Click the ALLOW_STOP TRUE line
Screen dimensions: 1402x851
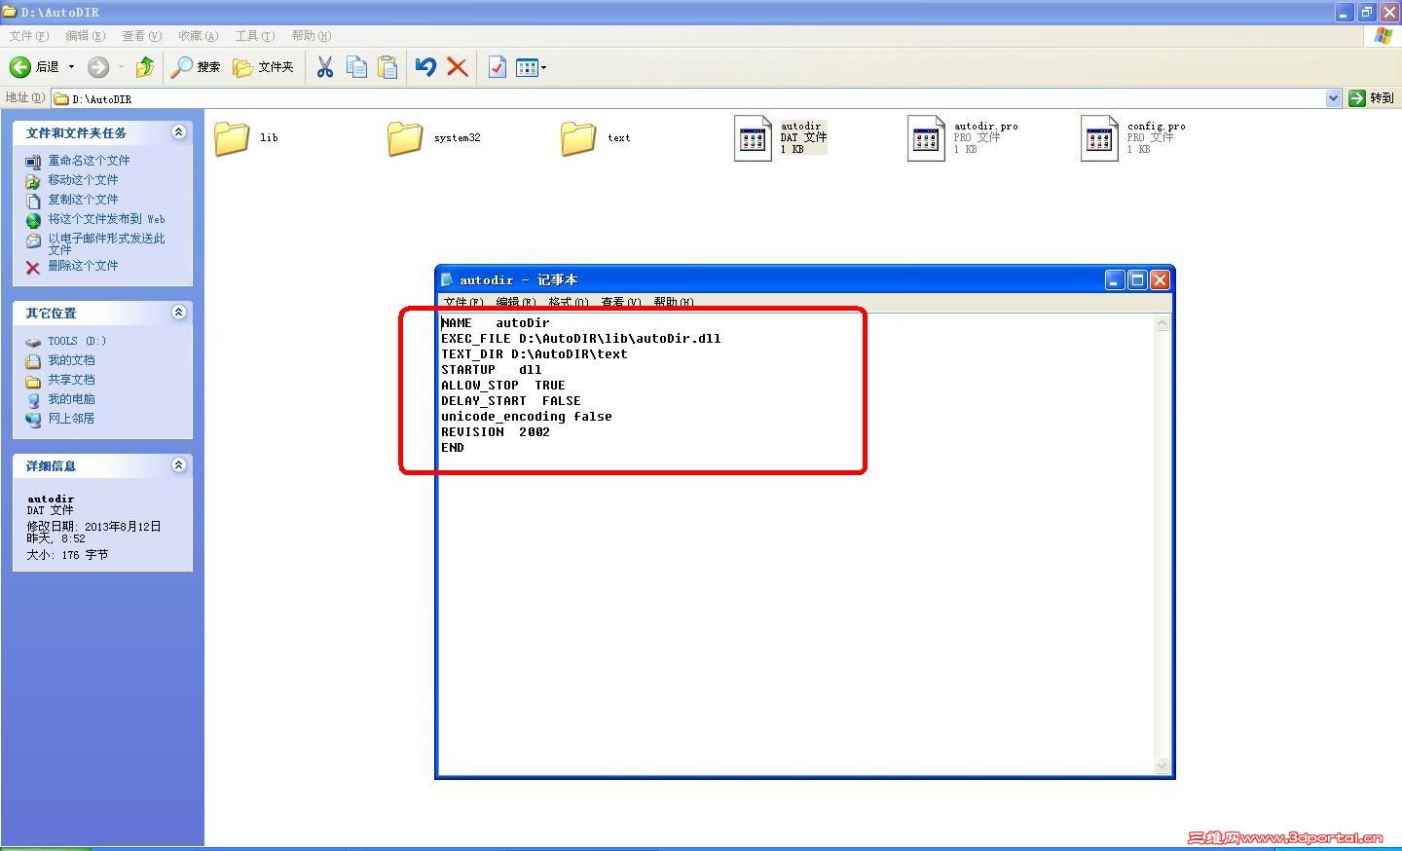coord(503,386)
